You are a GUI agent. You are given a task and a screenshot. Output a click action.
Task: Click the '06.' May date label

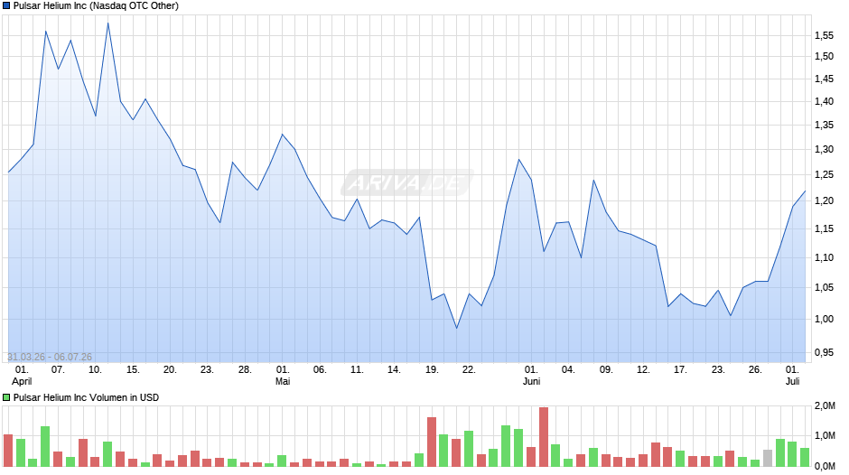pos(320,370)
